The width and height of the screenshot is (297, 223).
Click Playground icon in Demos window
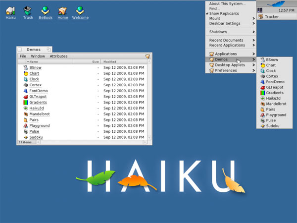click(x=26, y=126)
